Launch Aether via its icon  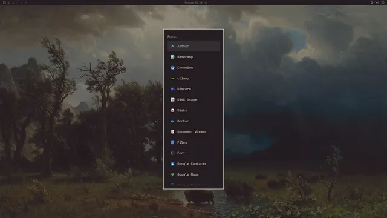coord(172,46)
